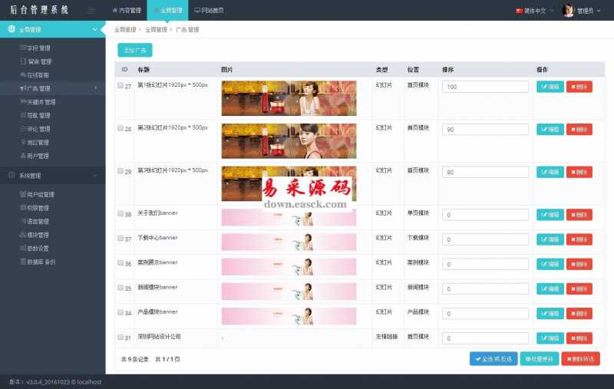The image size is (614, 389).
Task: Click the person icon beside 用户管理
Action: tap(23, 155)
